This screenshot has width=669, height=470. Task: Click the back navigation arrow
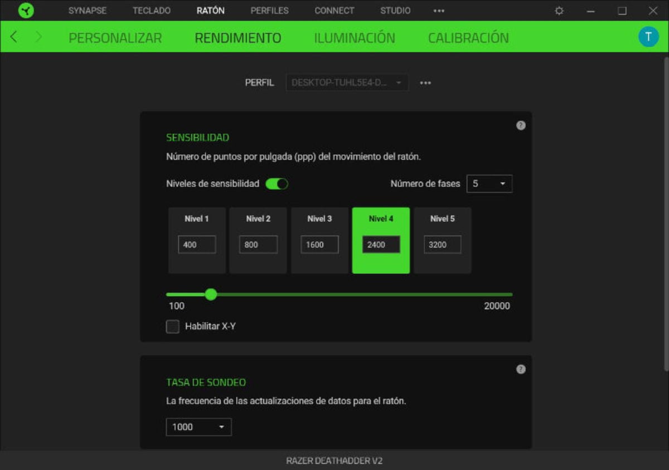[x=13, y=37]
